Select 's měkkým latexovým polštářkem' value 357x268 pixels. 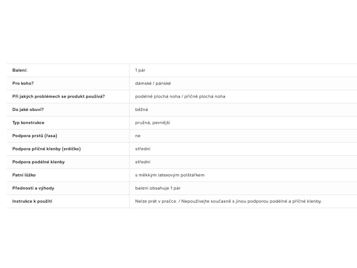pos(169,175)
